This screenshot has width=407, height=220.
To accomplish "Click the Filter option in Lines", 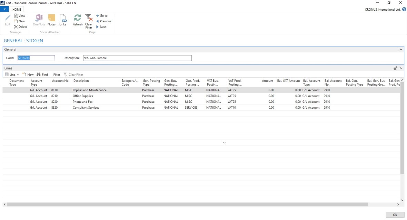I will pyautogui.click(x=57, y=75).
